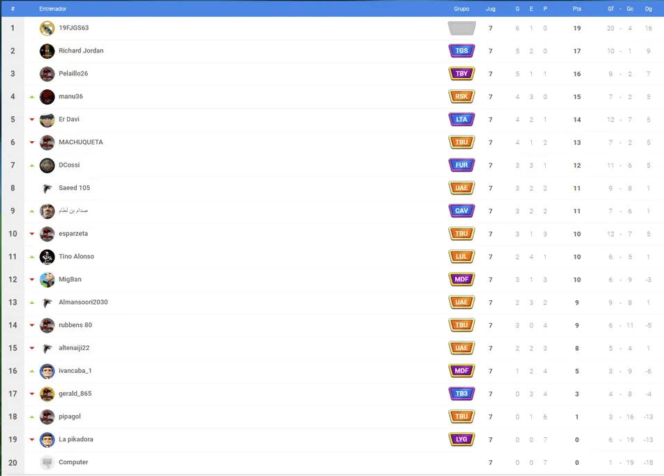Sort by the Grupo column header
The height and width of the screenshot is (476, 664).
click(461, 9)
